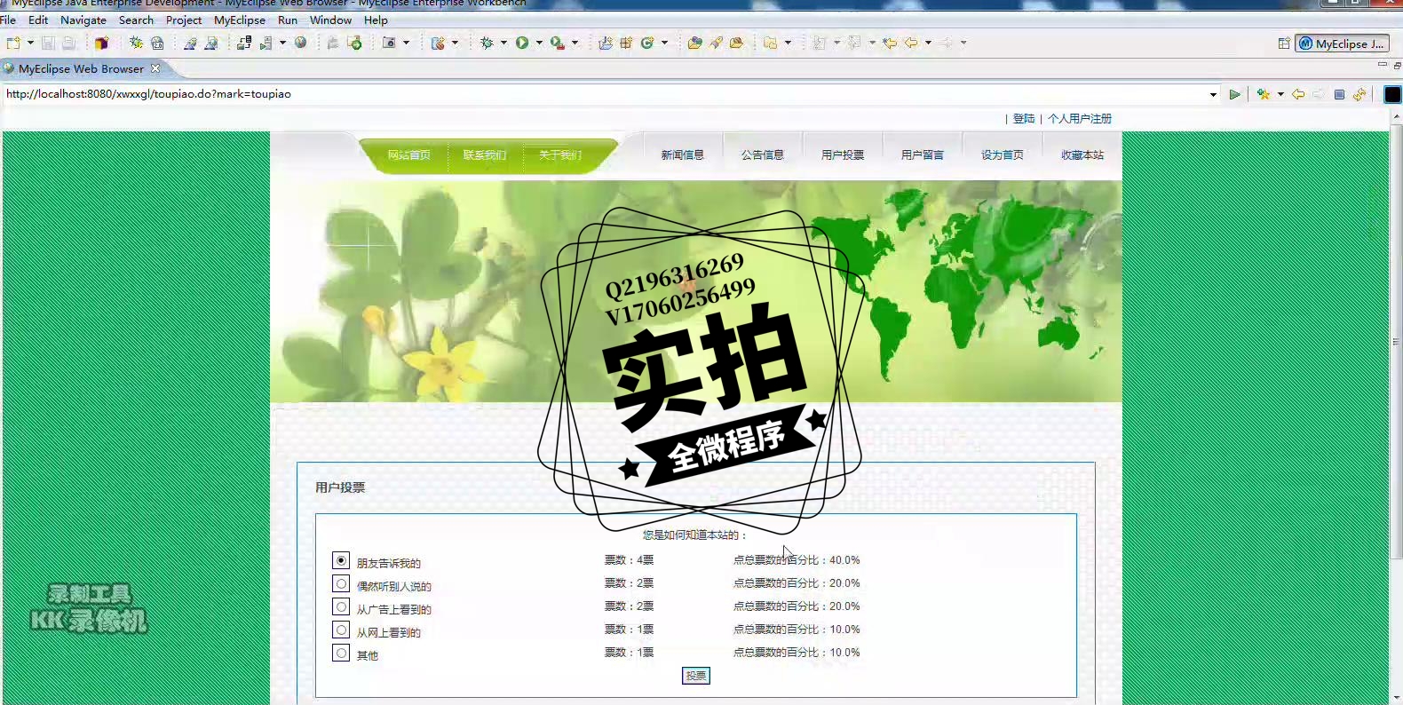Expand the External Tools dropdown arrow
Viewport: 1403px width, 705px height.
pos(575,43)
